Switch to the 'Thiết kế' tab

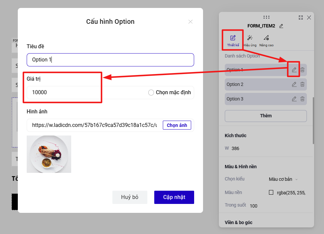[x=233, y=41]
